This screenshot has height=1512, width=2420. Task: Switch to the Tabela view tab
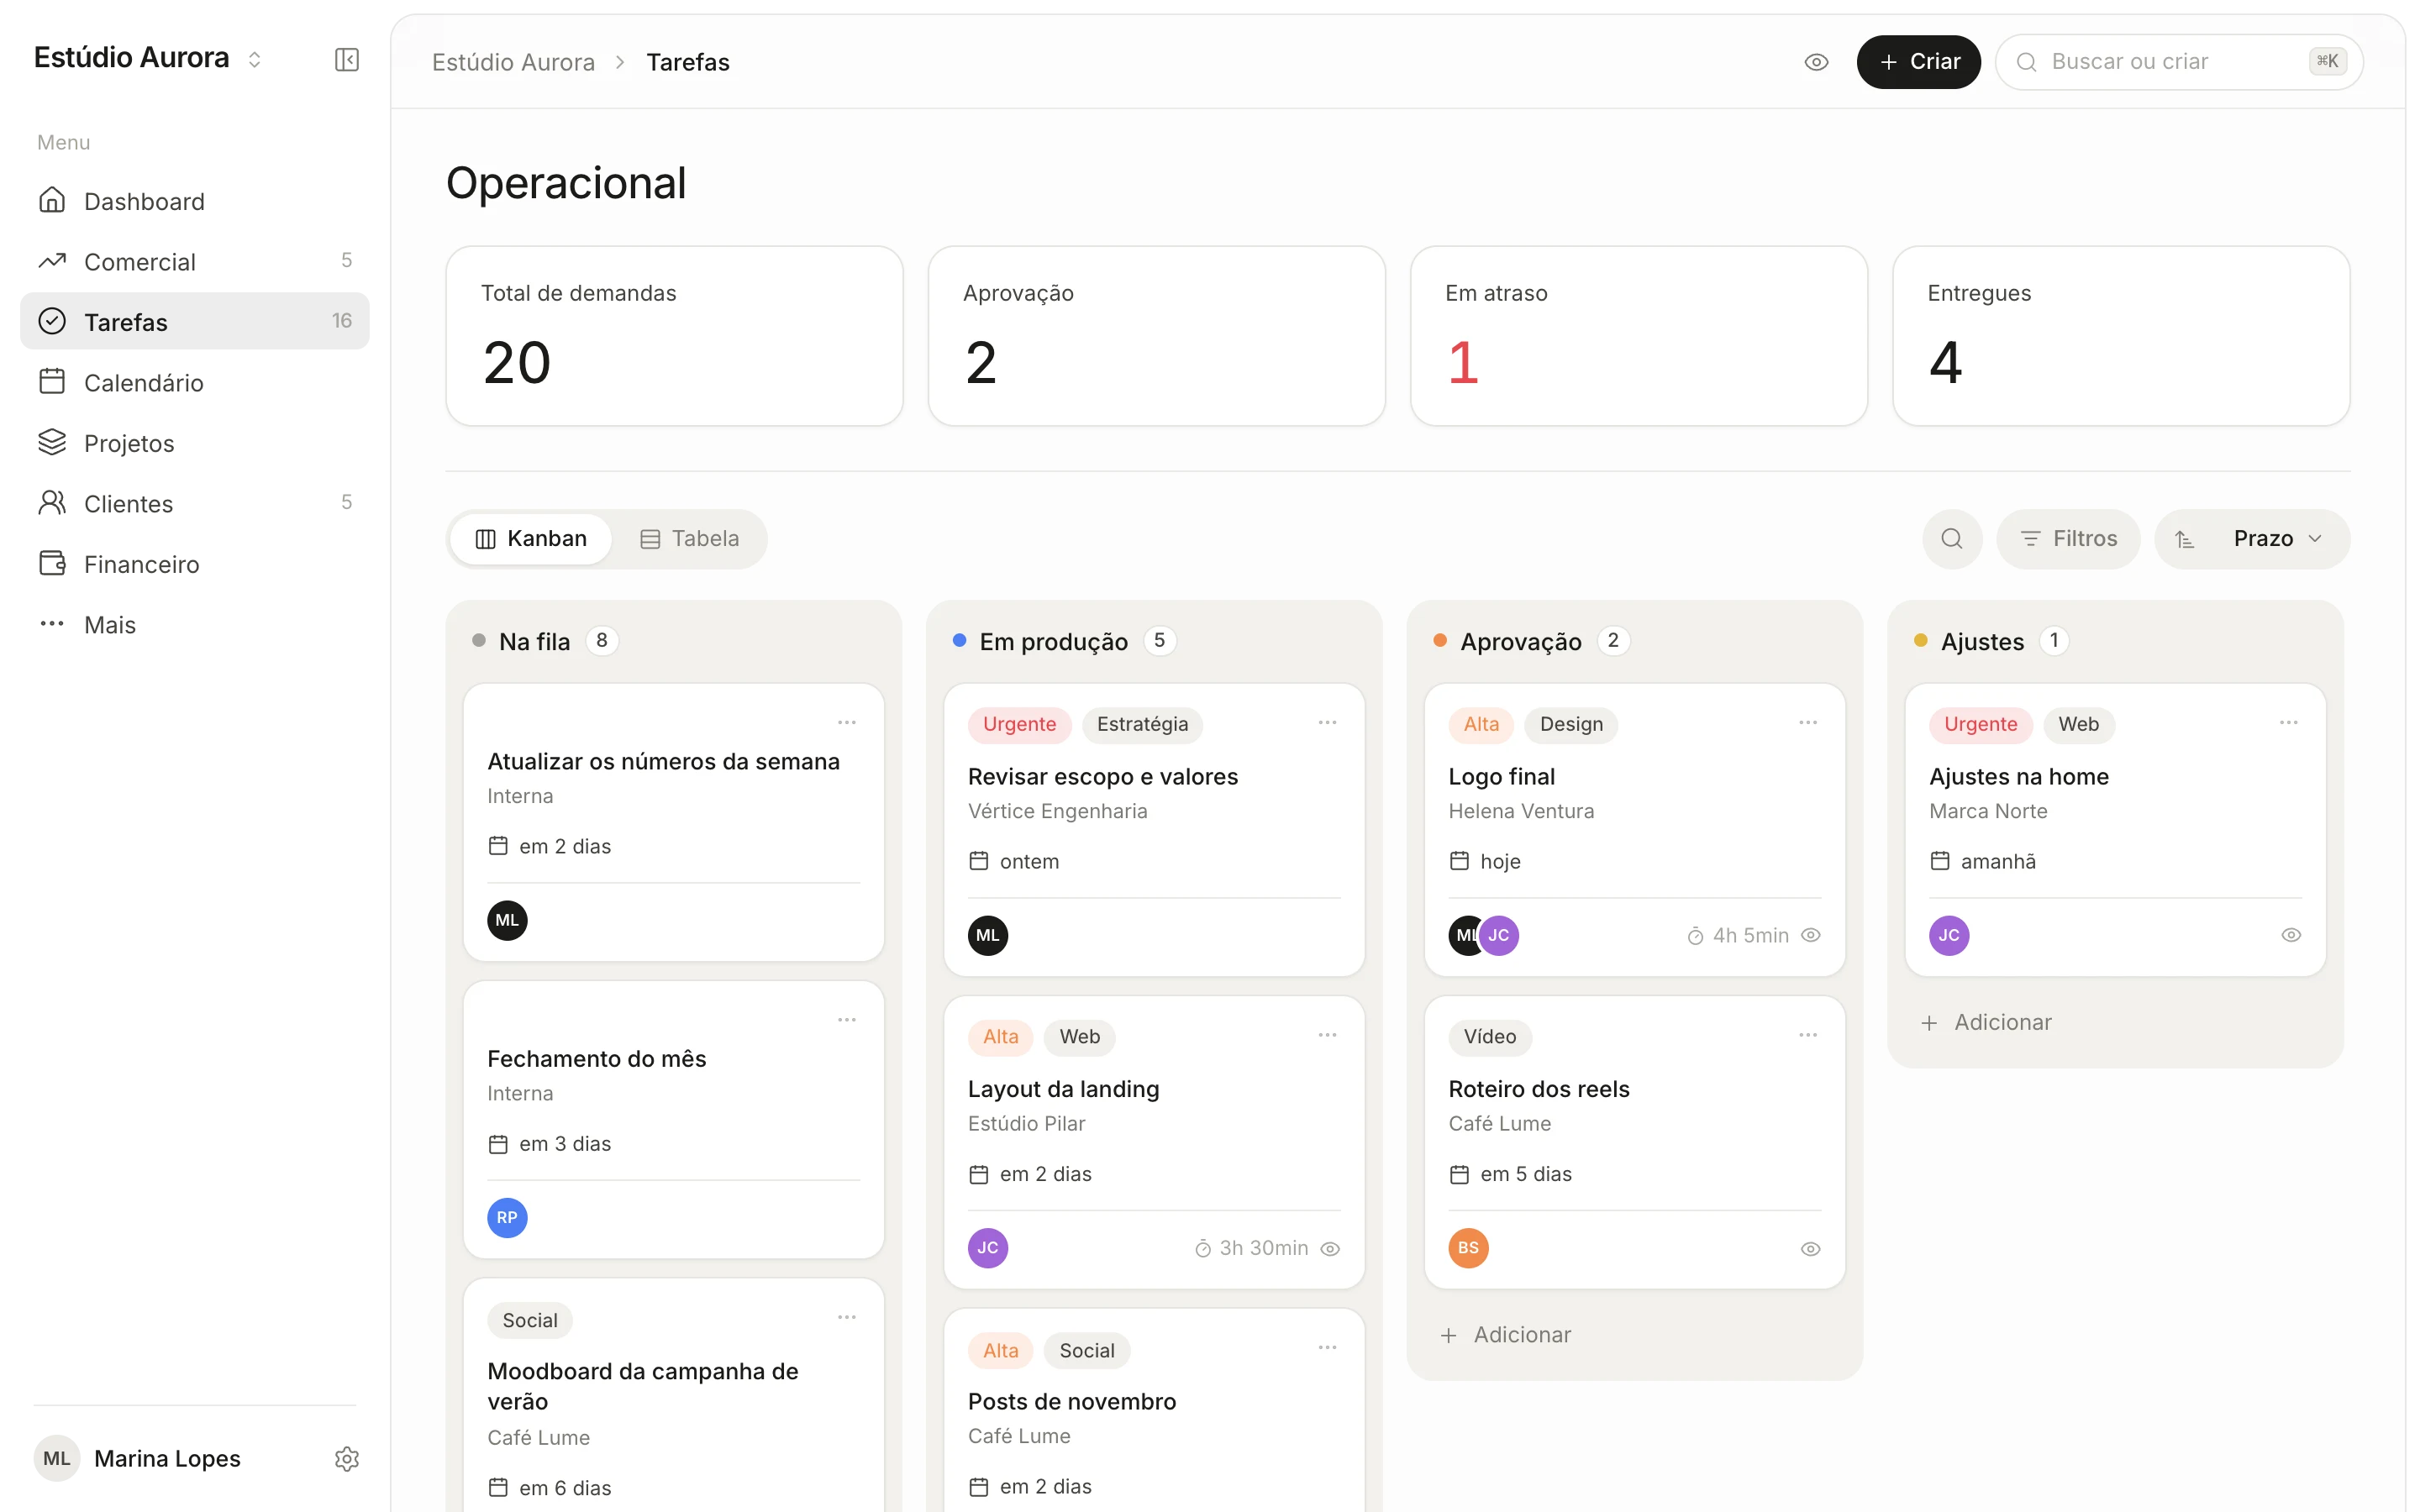coord(689,539)
